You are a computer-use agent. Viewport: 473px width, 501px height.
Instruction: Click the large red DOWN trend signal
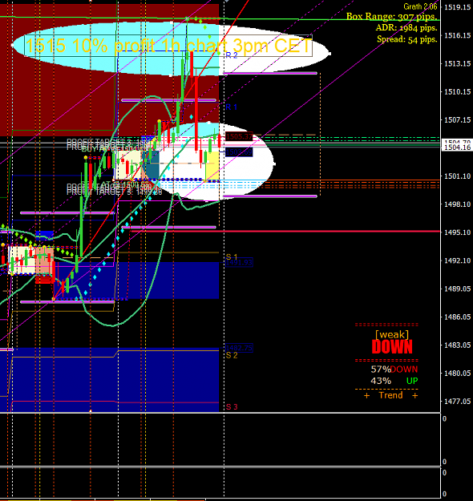392,347
